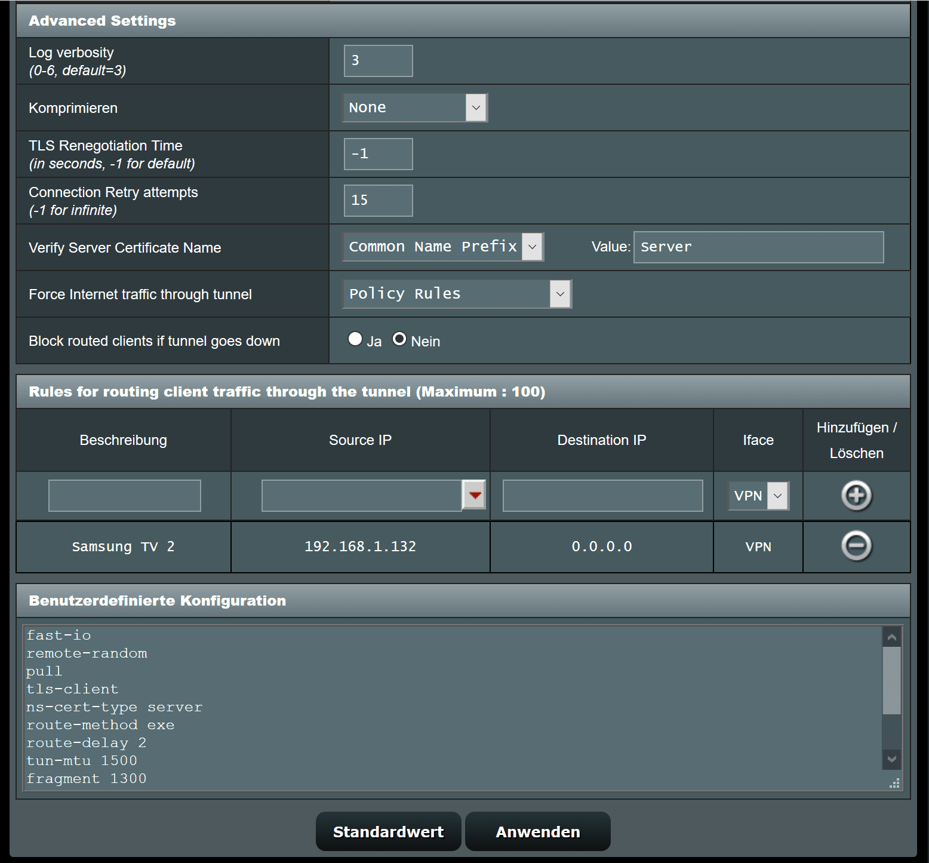This screenshot has width=929, height=863.
Task: Click inside the custom configuration textarea
Action: 453,708
